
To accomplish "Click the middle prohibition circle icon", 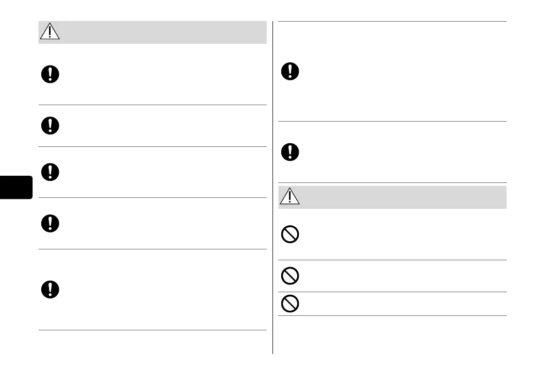I will (290, 276).
